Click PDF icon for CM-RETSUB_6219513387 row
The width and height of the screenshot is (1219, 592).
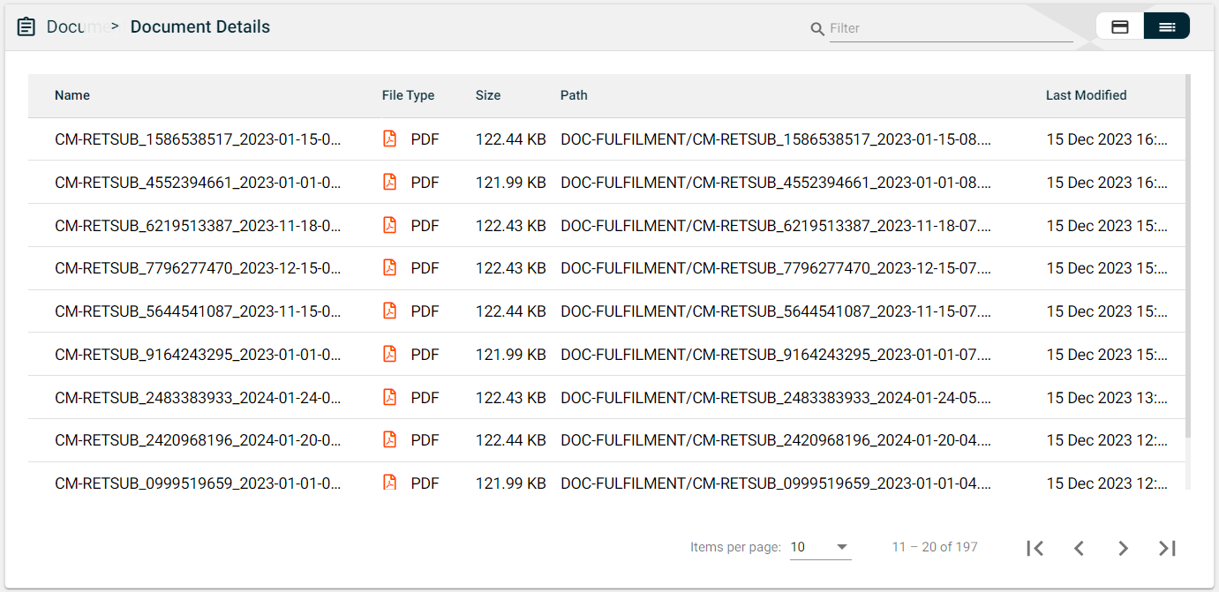389,226
